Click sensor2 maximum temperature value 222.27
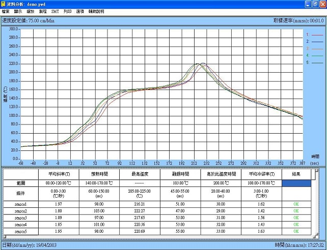The width and height of the screenshot is (327, 250). (140, 211)
